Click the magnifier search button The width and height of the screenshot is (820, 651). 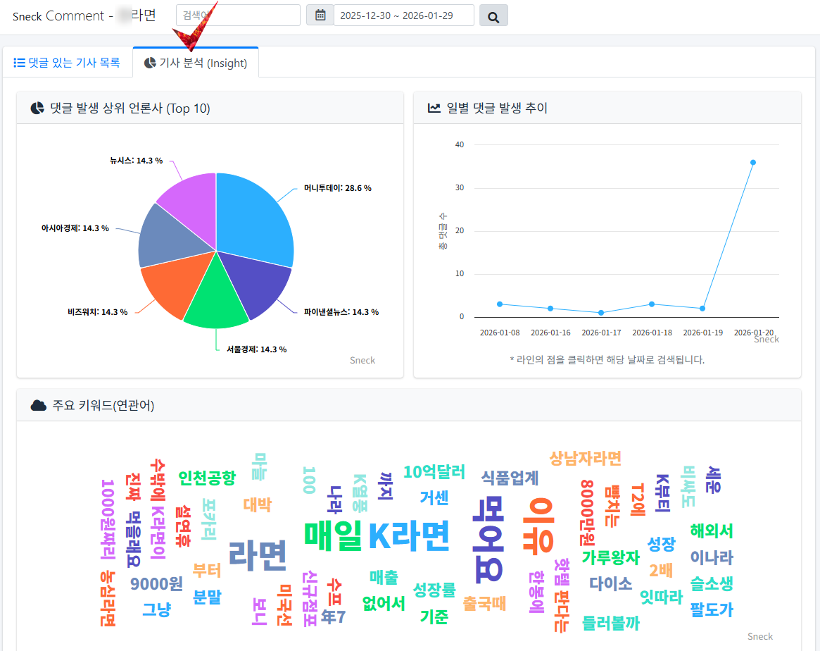[493, 15]
